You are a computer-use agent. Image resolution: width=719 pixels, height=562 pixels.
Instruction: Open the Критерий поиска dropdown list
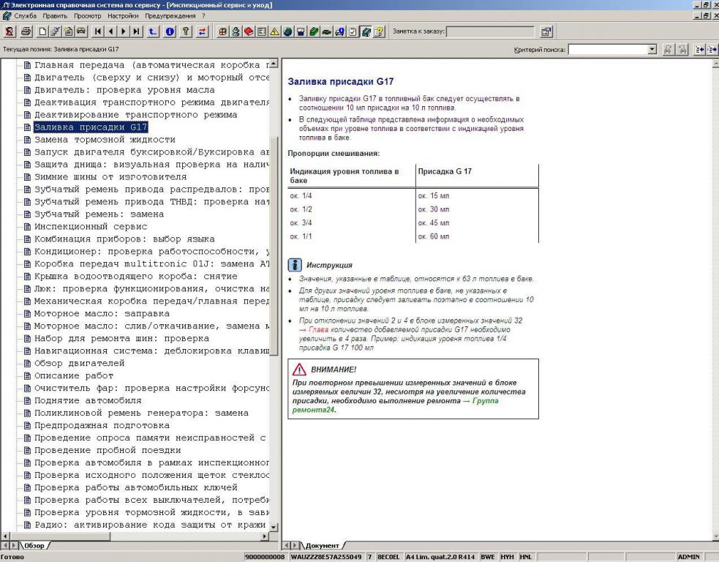653,49
